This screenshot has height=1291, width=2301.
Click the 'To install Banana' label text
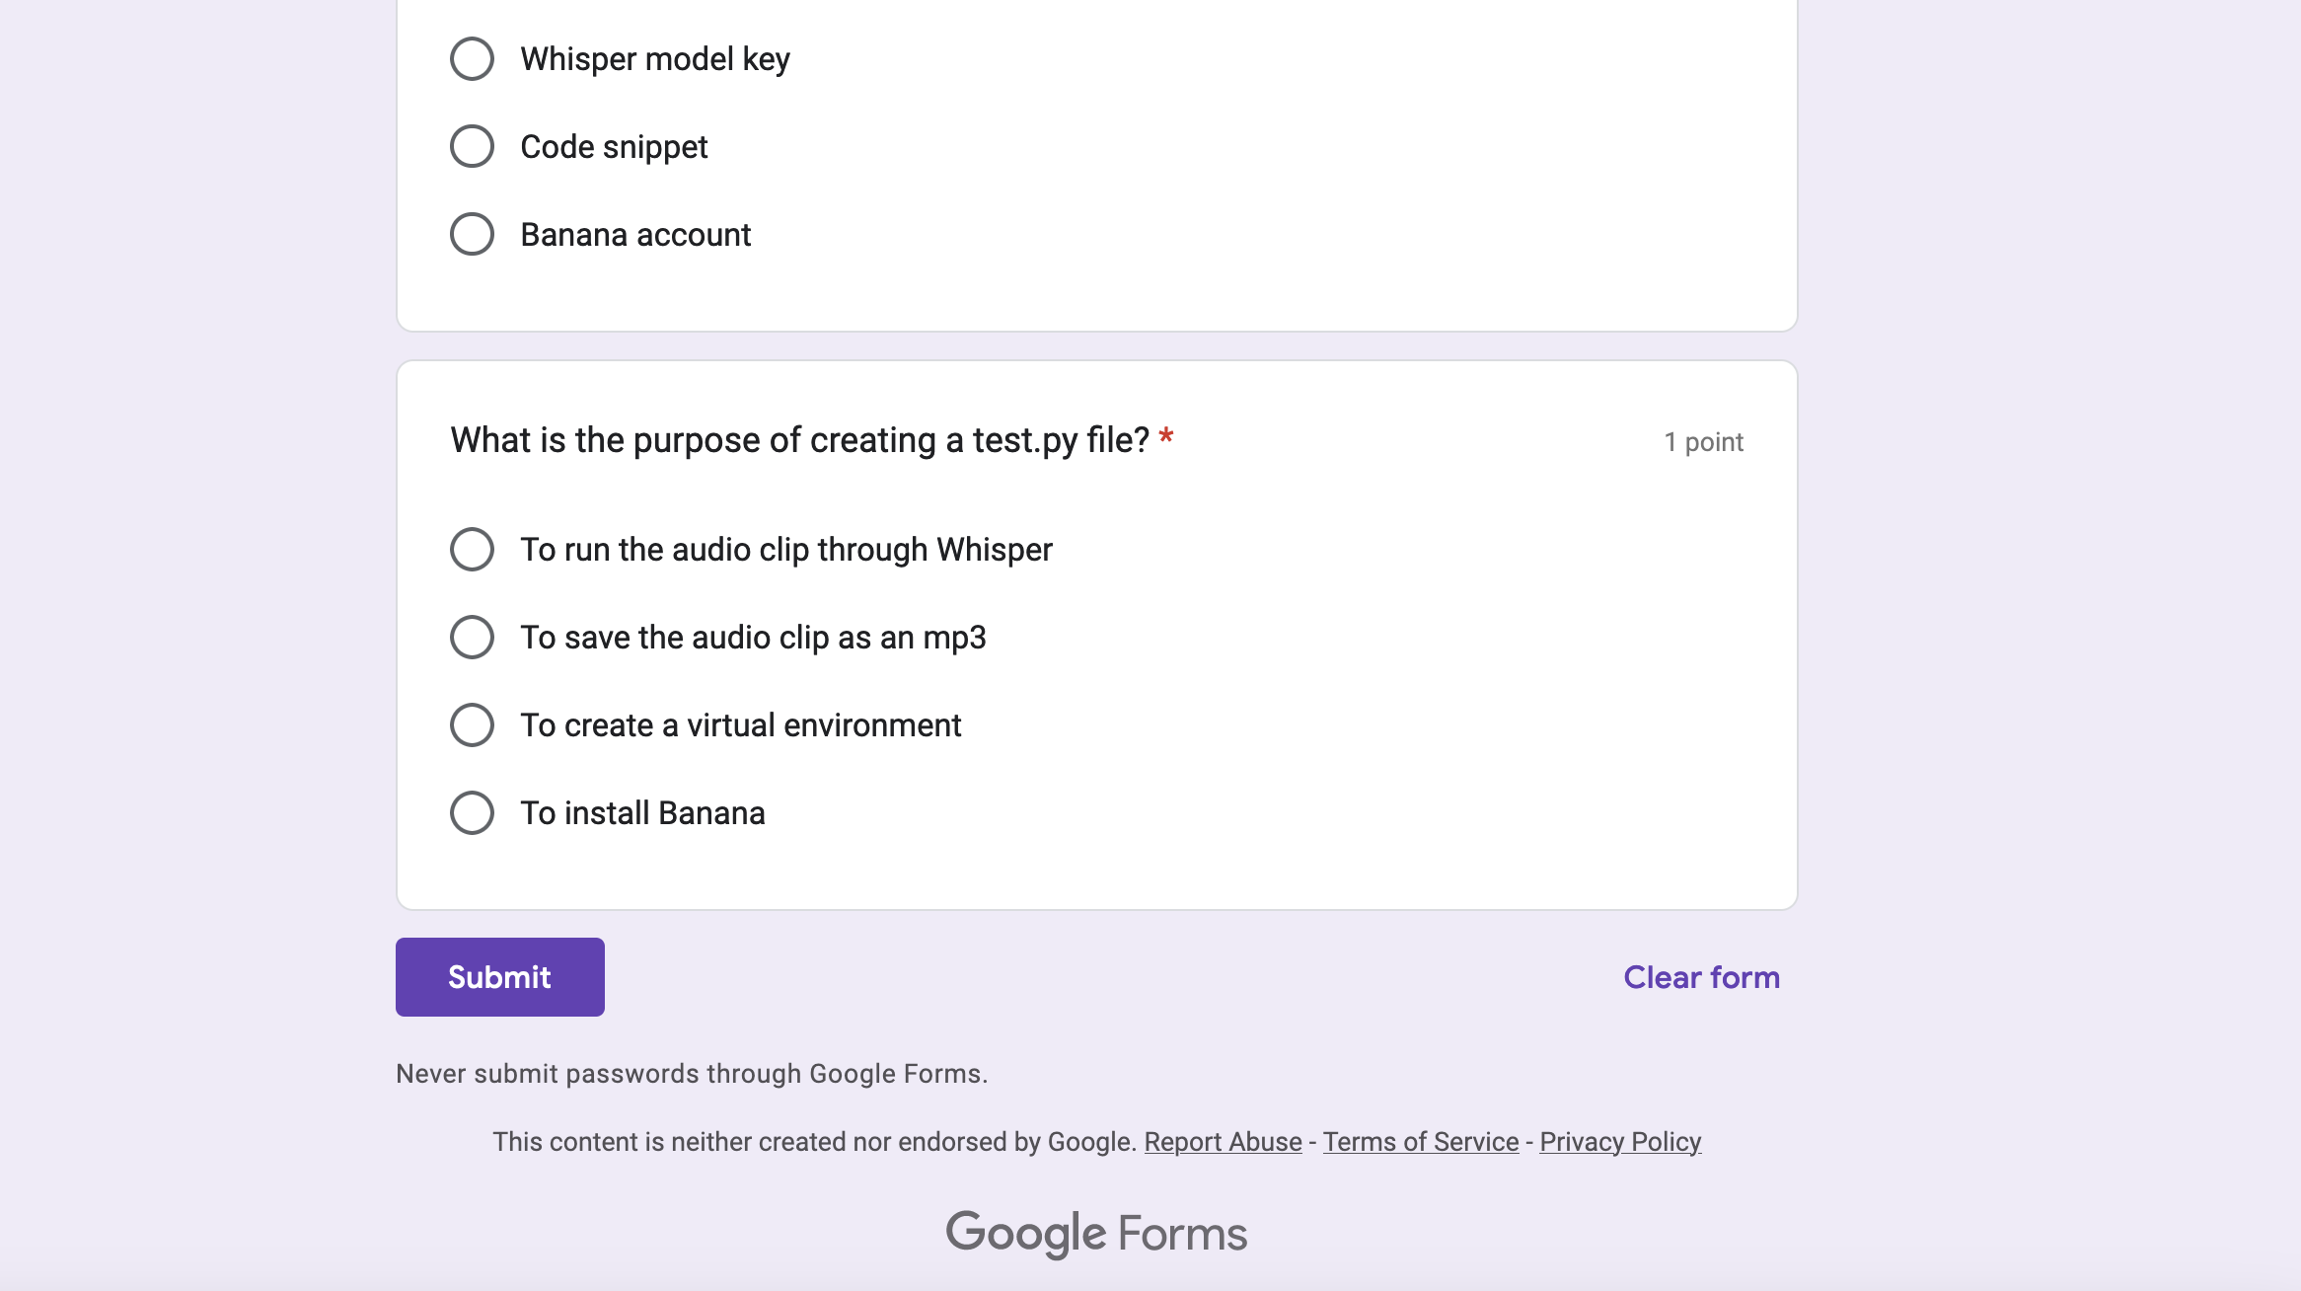[x=642, y=813]
